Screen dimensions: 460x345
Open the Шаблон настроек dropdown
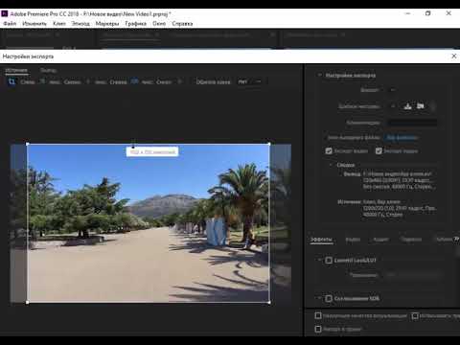coord(393,106)
